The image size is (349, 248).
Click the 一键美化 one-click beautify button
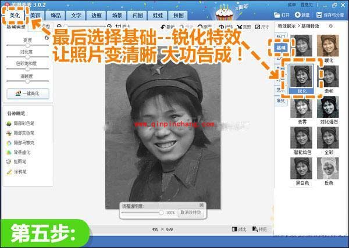coord(28,94)
